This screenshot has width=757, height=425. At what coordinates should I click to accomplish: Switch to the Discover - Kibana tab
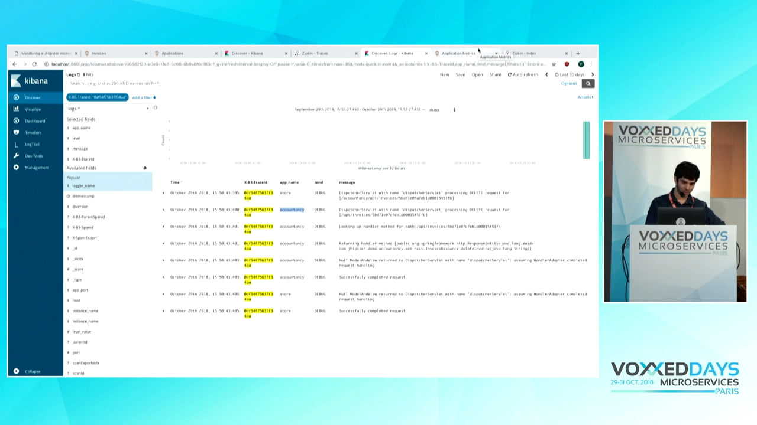click(x=255, y=53)
